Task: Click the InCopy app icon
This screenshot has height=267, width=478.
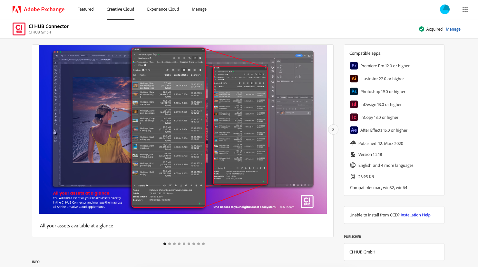Action: click(x=354, y=117)
